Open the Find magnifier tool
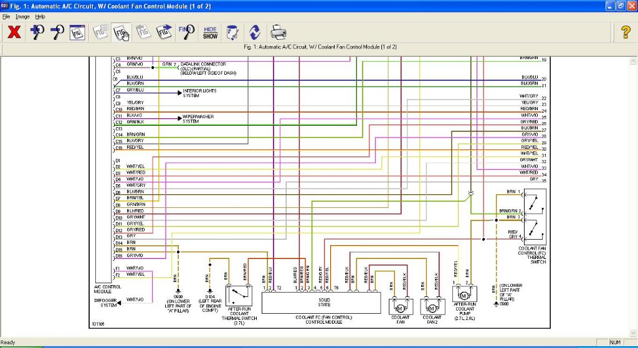The image size is (638, 348). tap(186, 32)
